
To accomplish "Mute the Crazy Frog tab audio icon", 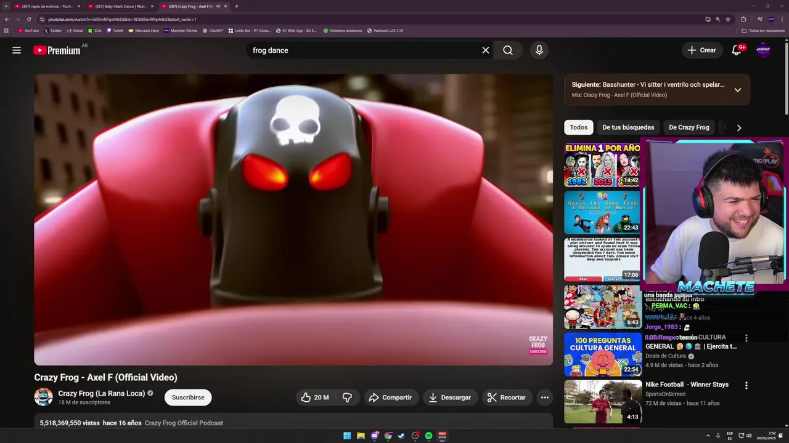I will pos(218,6).
